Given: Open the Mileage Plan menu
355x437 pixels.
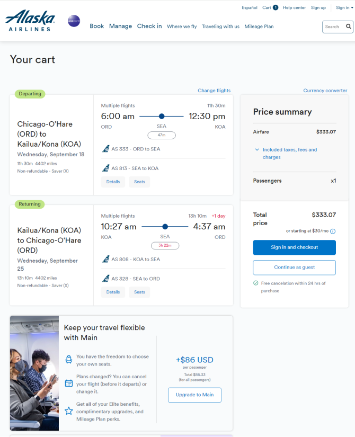Looking at the screenshot, I should click(259, 26).
